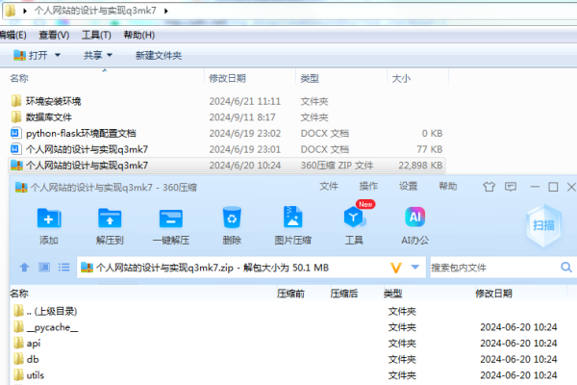Click the ZIP file icon of 个人网站的设计与实现q3mk7

tap(16, 165)
